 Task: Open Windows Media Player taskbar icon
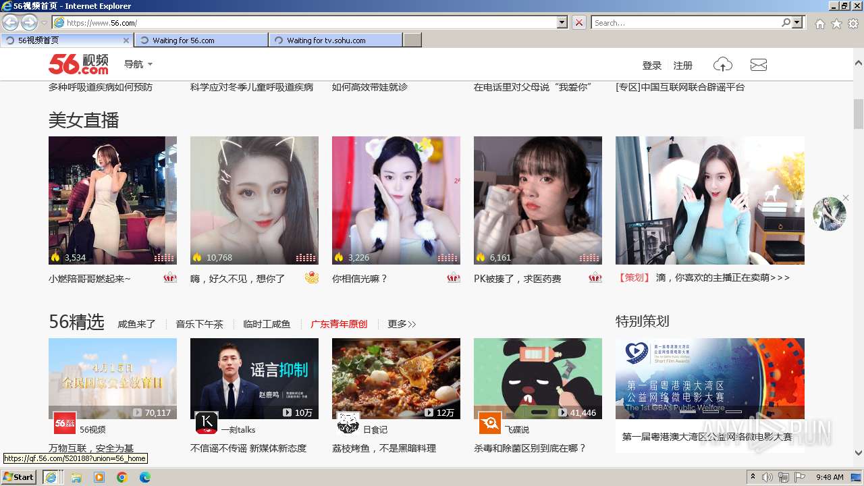(x=99, y=477)
